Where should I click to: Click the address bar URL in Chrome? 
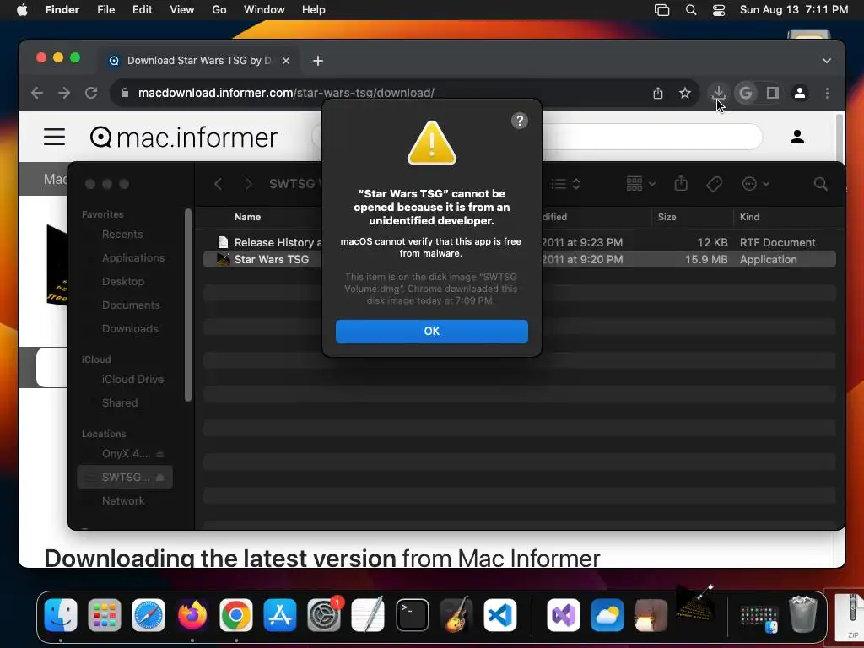[286, 93]
